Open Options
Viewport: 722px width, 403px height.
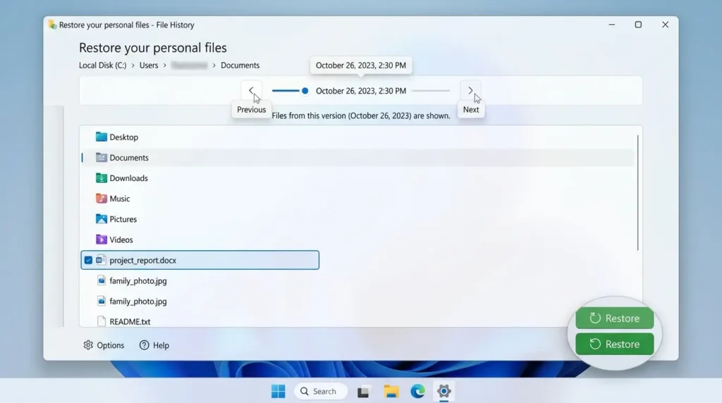pyautogui.click(x=104, y=345)
